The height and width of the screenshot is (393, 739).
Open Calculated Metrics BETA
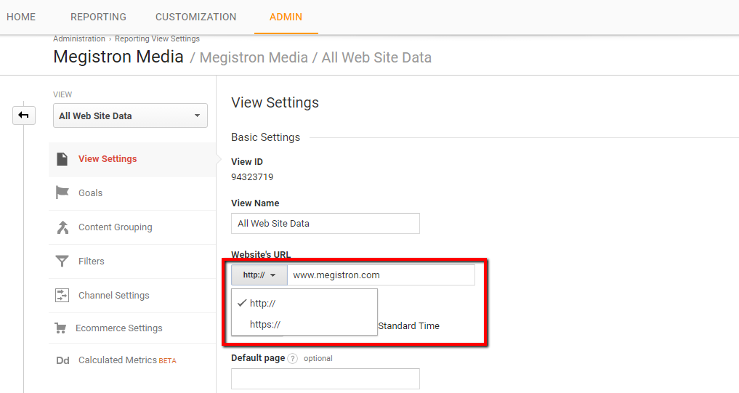[x=132, y=360]
